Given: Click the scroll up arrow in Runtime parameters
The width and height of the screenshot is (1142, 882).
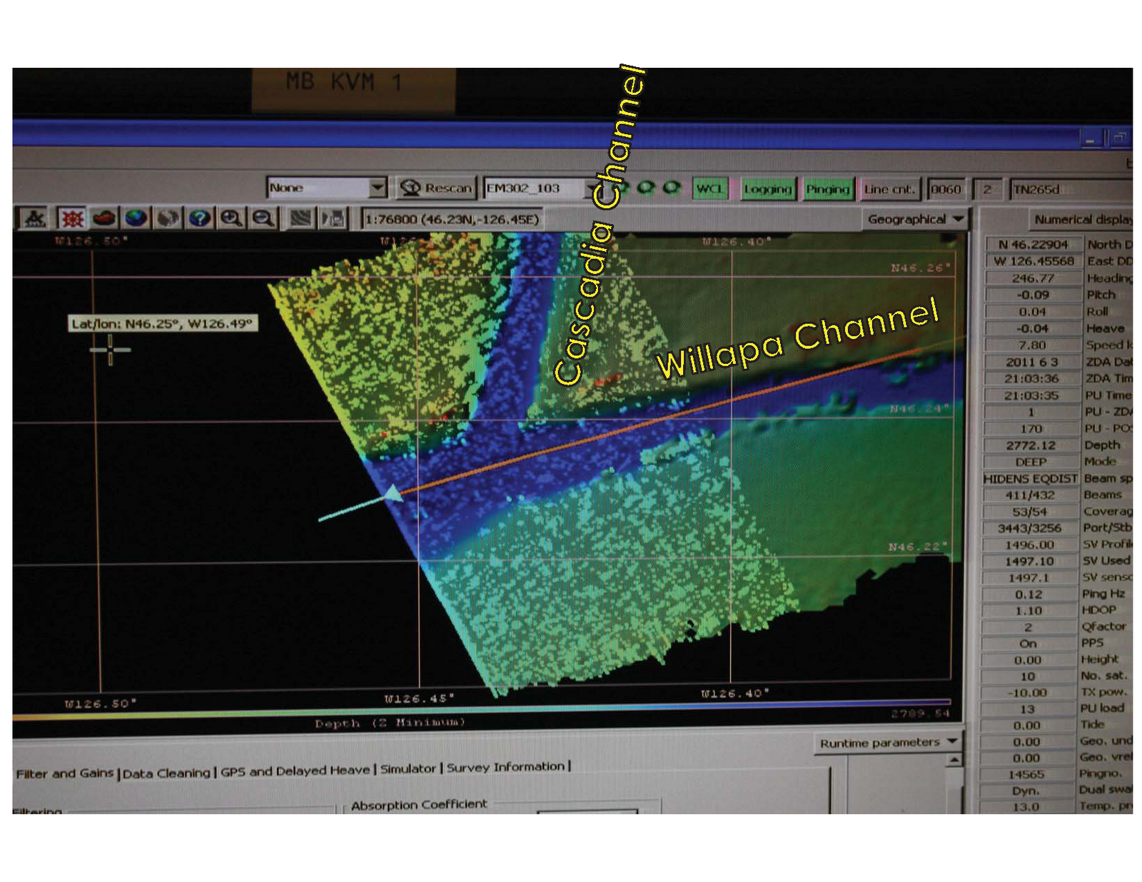Looking at the screenshot, I should point(954,761).
